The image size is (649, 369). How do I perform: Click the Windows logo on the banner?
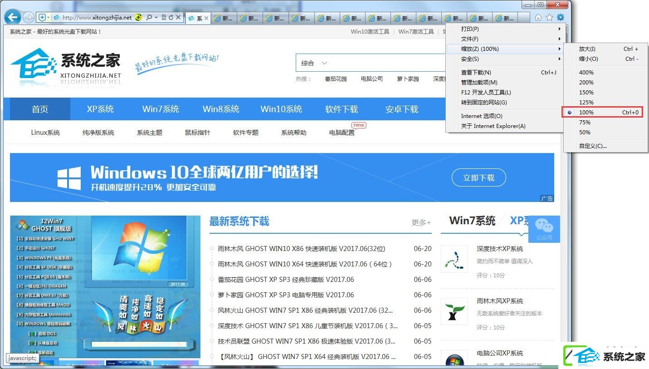click(x=69, y=177)
